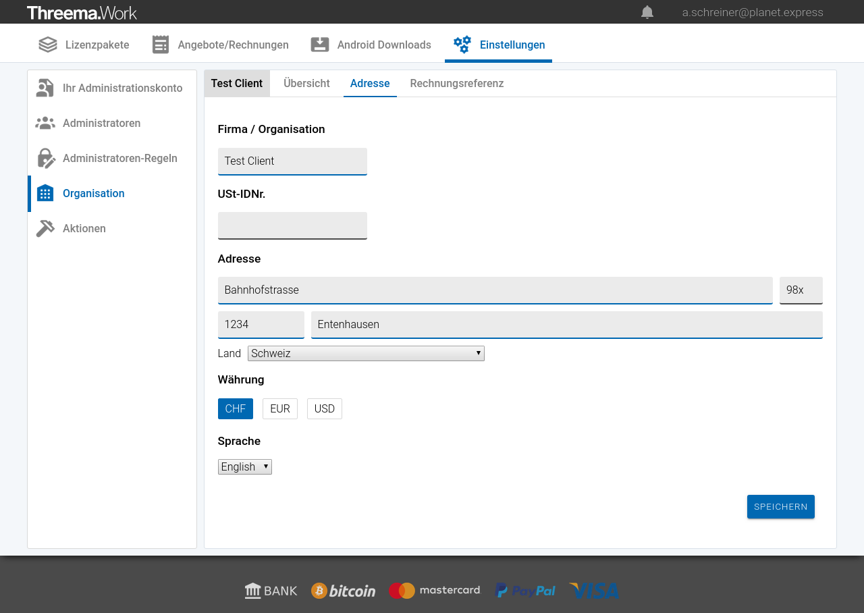Click the PayPal payment logo

tap(525, 591)
